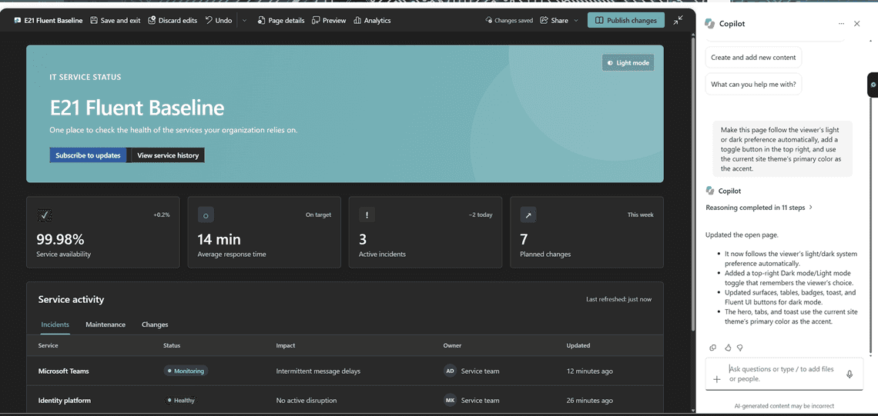
Task: Click the Identity platform row name
Action: tap(65, 401)
